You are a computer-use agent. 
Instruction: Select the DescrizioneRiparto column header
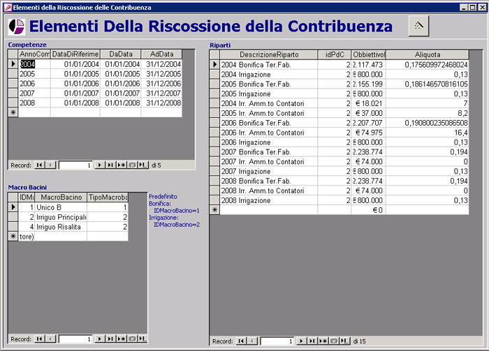[x=269, y=54]
